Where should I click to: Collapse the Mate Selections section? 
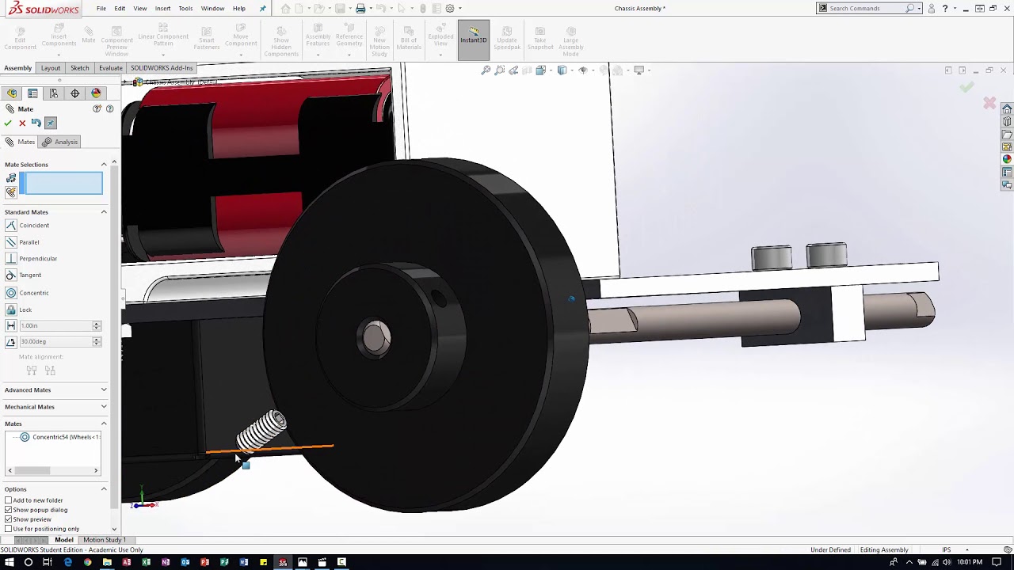coord(104,165)
